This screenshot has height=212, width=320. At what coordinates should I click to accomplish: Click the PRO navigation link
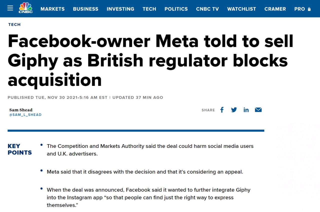pos(299,9)
